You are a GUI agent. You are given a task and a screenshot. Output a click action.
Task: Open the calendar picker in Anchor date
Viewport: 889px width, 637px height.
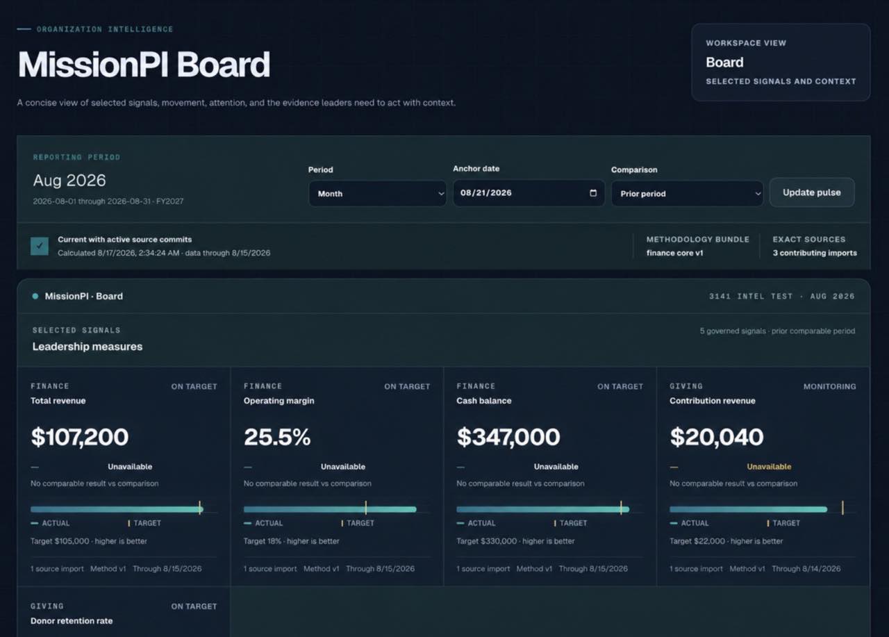pos(593,193)
